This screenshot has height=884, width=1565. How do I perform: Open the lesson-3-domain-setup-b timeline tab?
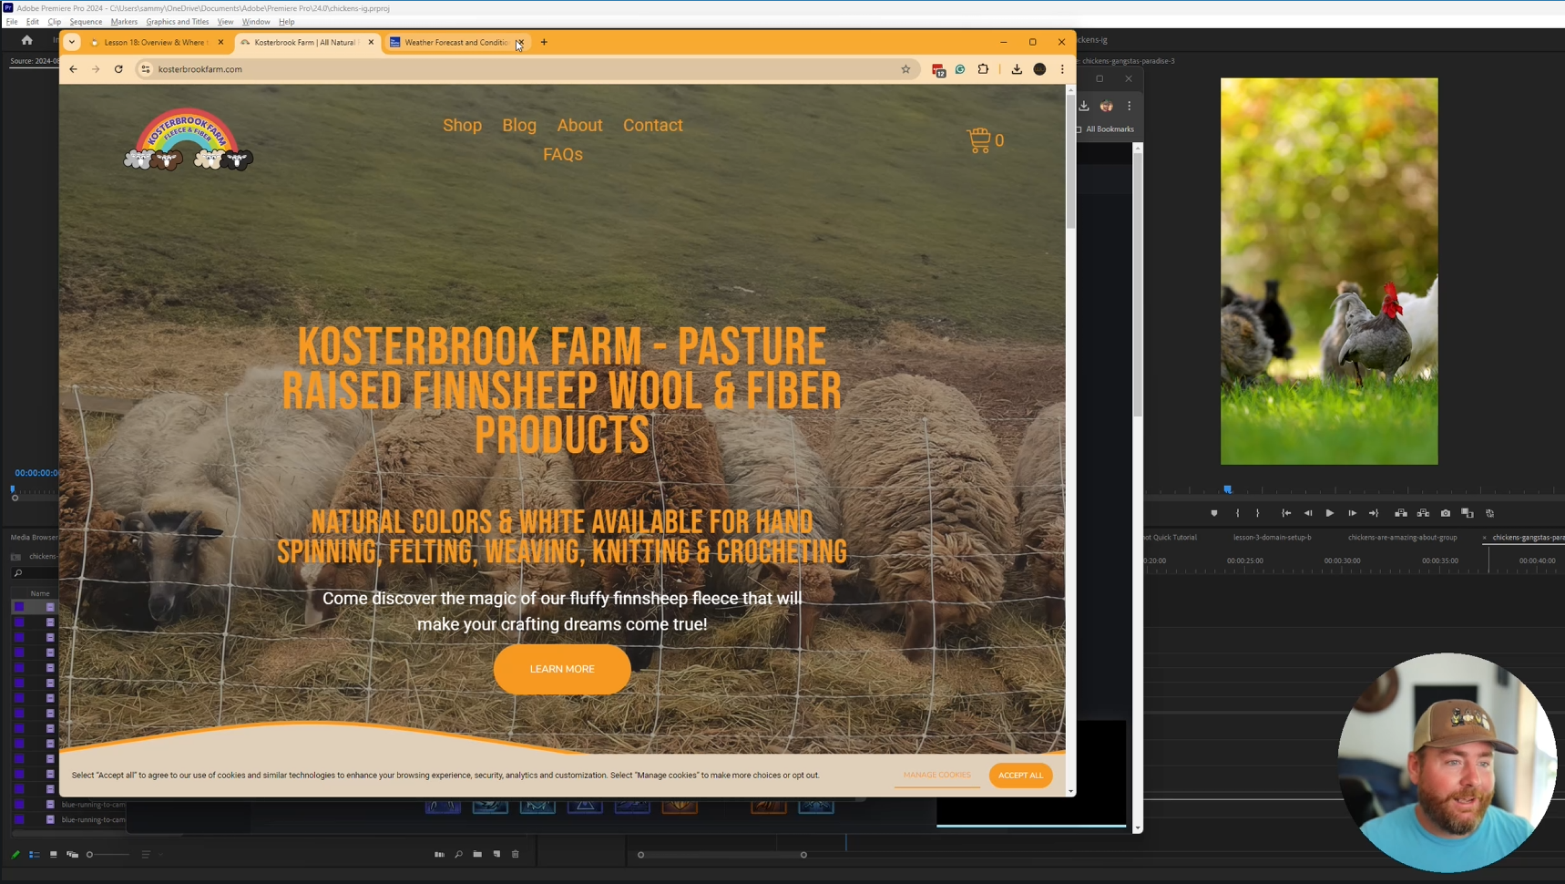pyautogui.click(x=1272, y=538)
